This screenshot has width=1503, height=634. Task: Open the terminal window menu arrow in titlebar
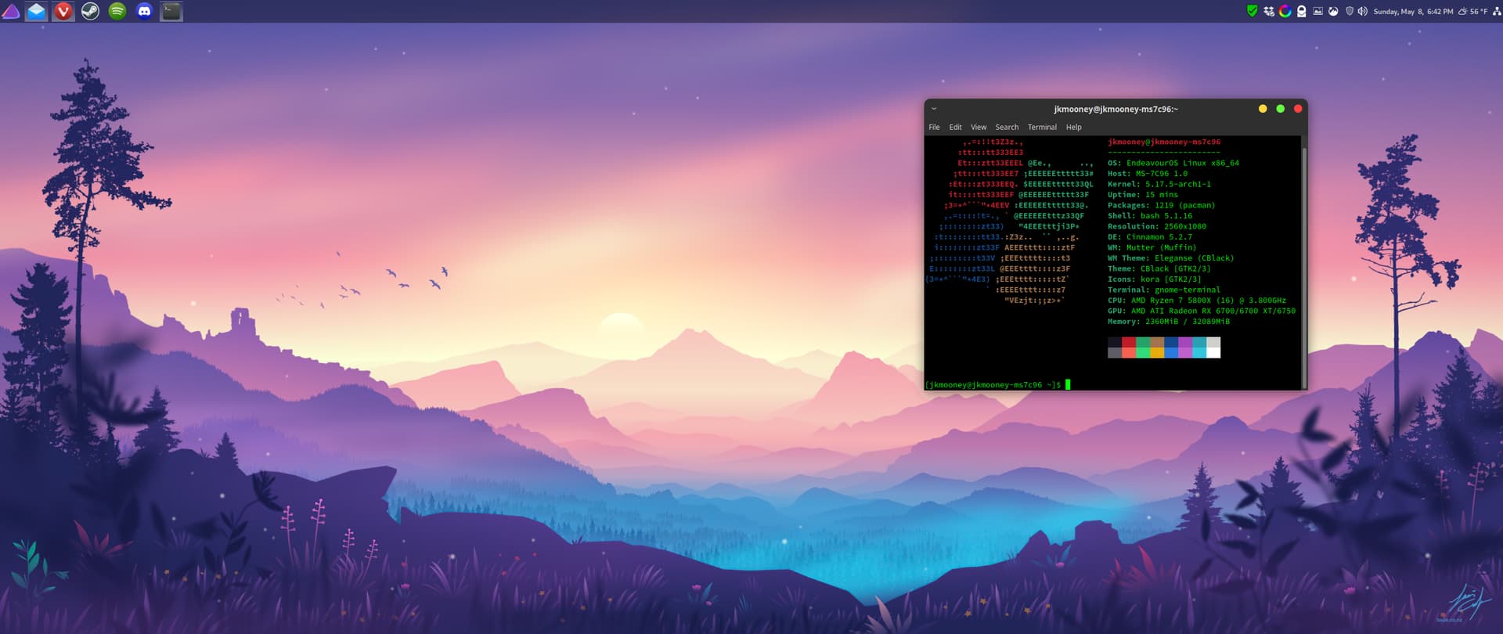[934, 109]
